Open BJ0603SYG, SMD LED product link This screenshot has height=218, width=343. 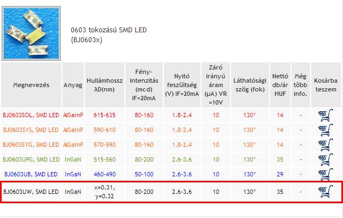(31, 145)
